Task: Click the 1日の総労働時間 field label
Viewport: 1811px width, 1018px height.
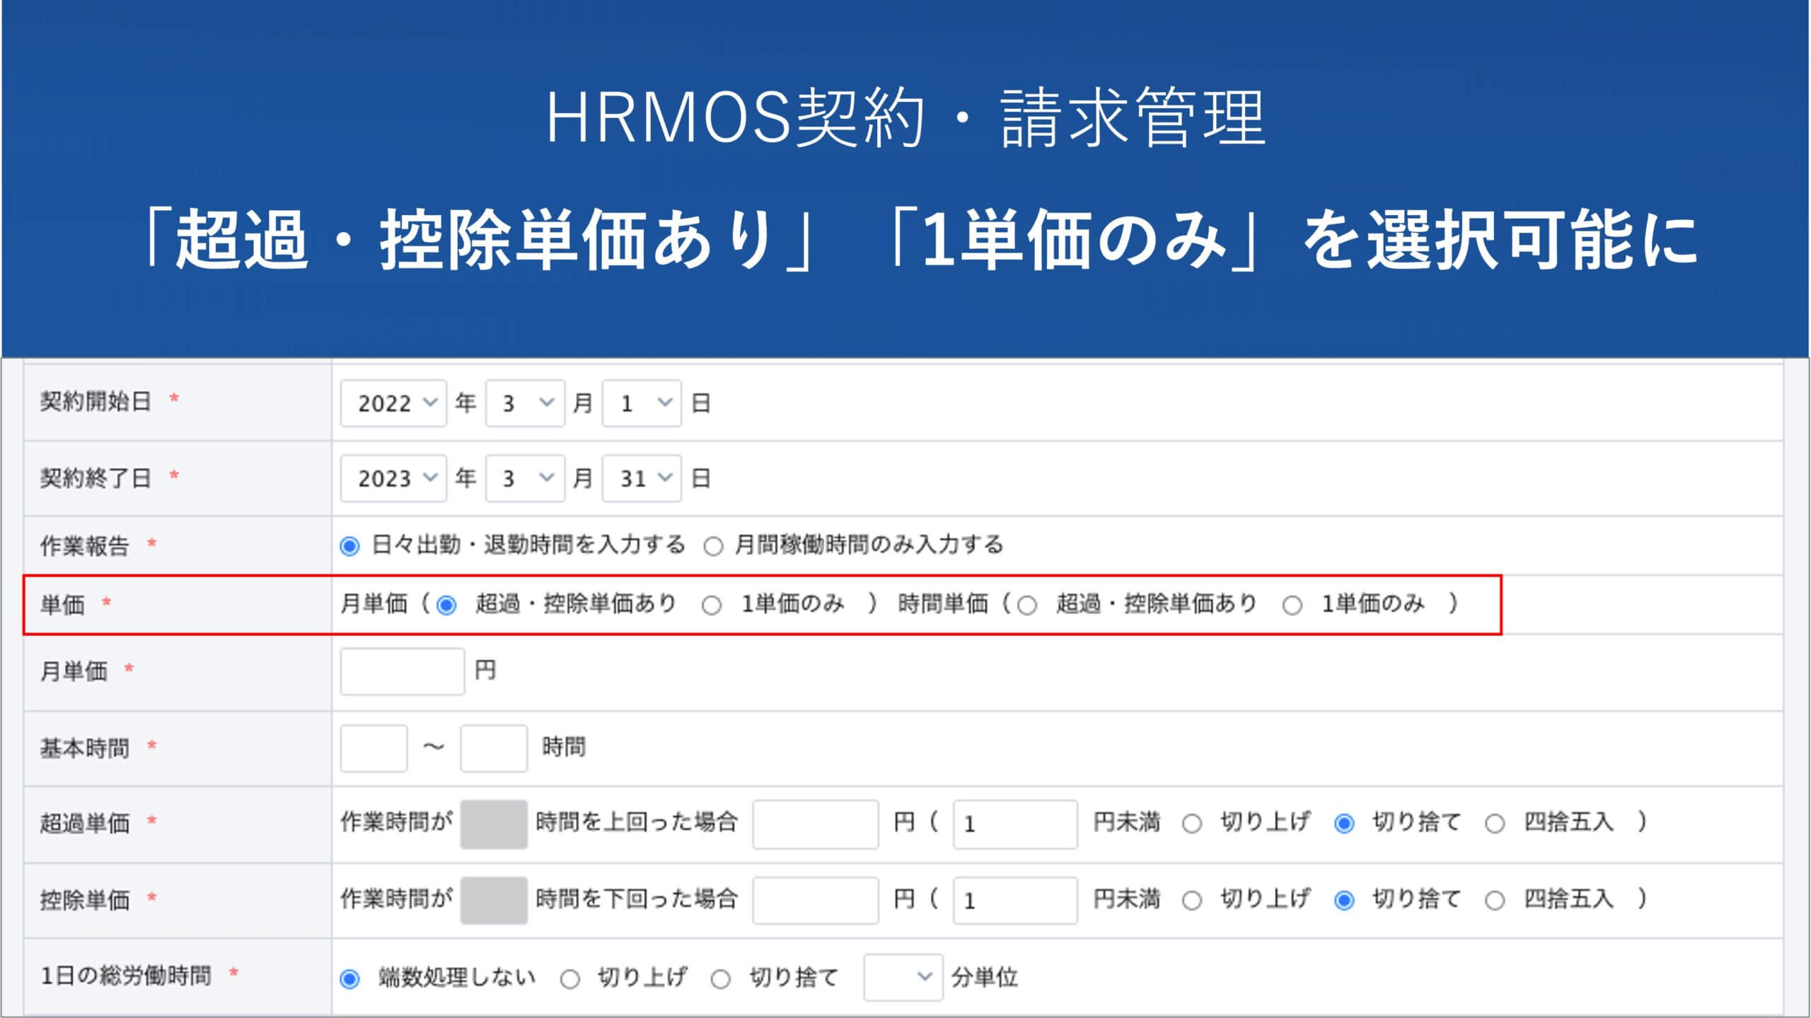Action: tap(126, 976)
